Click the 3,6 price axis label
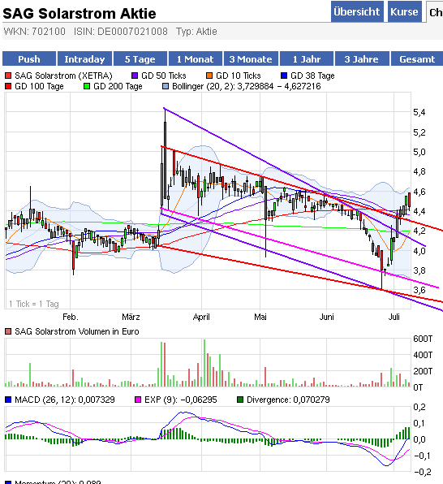This screenshot has height=484, width=443. click(419, 290)
